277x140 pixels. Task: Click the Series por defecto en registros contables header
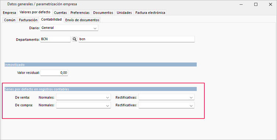pos(101,89)
